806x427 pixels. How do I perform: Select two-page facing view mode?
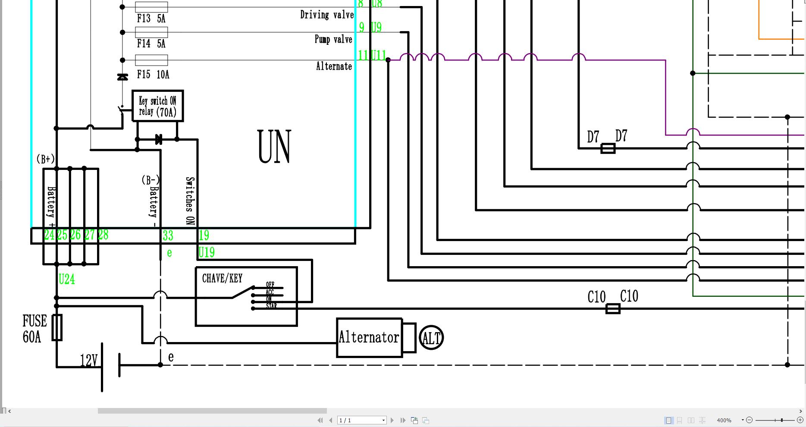point(691,420)
